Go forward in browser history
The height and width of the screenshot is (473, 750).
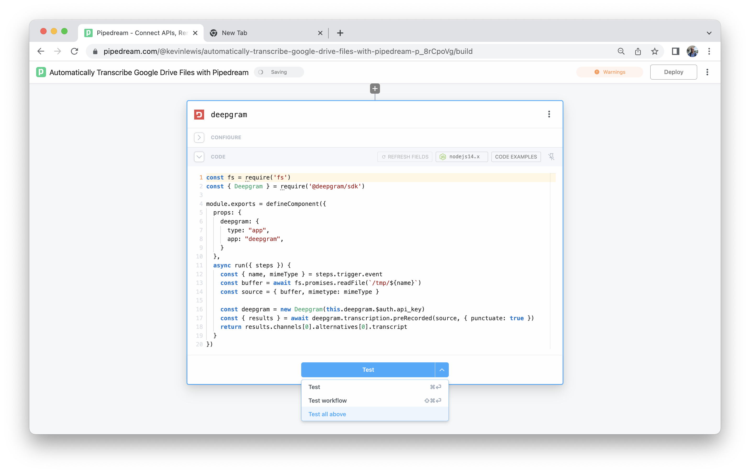pyautogui.click(x=58, y=51)
